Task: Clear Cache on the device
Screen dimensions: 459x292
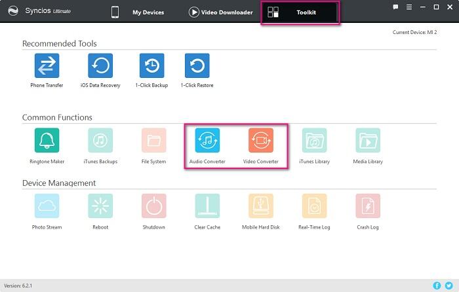Action: pyautogui.click(x=207, y=206)
